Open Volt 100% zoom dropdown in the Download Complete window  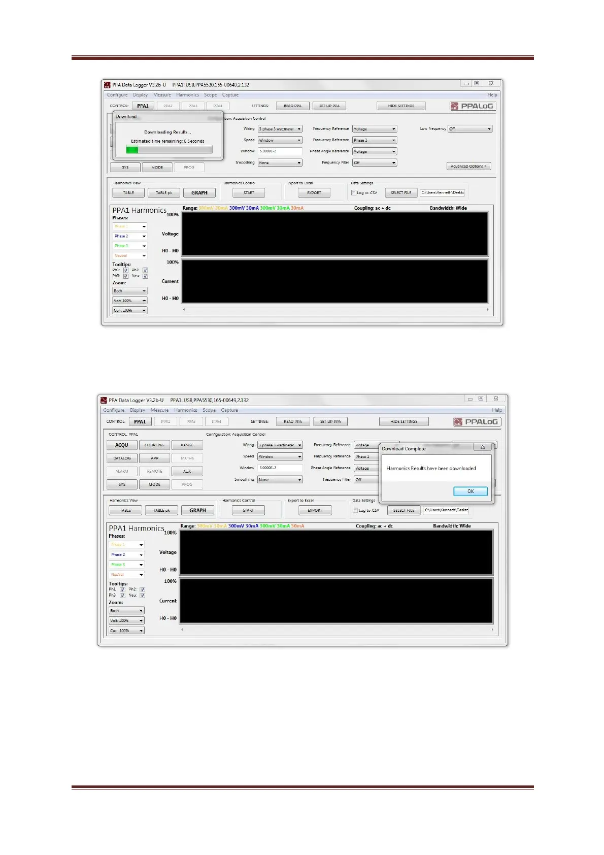click(x=126, y=621)
